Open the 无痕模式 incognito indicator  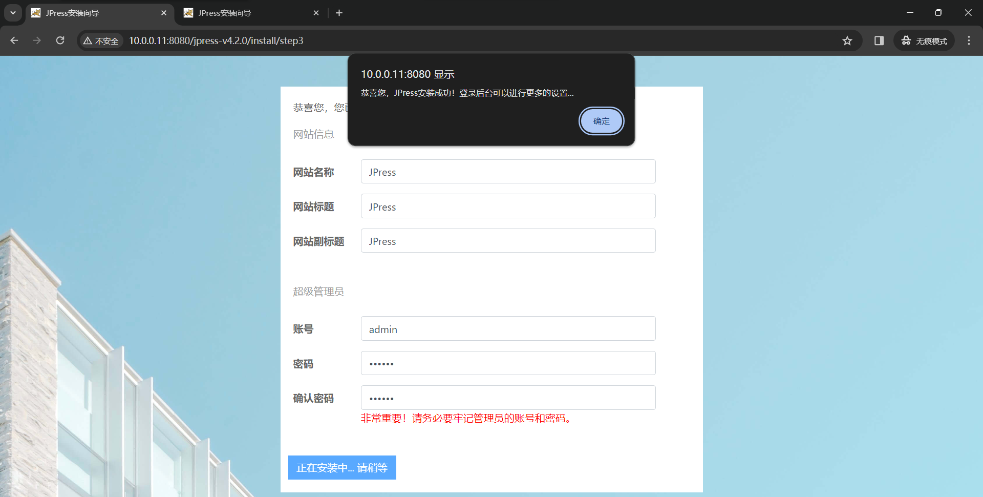point(924,40)
